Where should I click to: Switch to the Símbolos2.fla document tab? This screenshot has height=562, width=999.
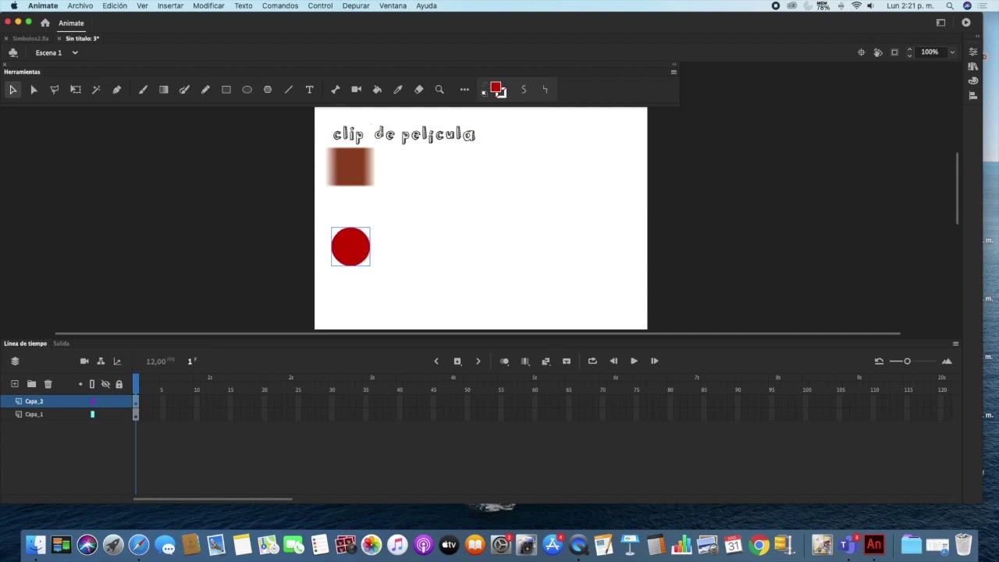pos(30,38)
